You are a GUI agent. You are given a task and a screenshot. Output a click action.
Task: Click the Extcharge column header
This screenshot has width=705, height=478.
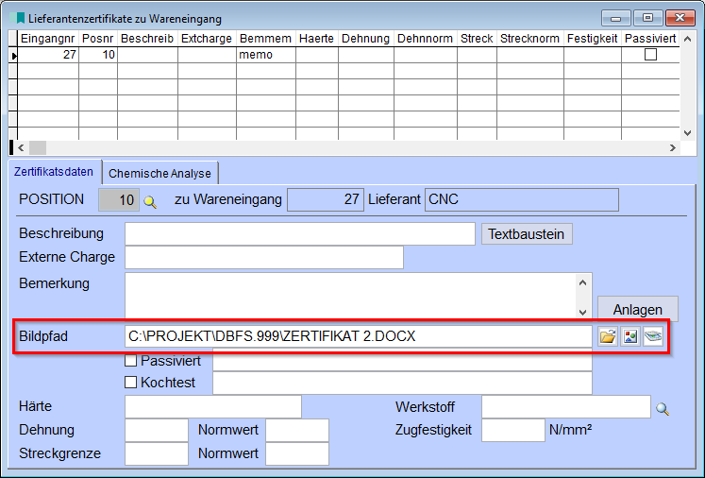pos(207,39)
